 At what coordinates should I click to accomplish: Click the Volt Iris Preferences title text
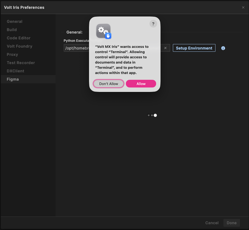tap(24, 7)
